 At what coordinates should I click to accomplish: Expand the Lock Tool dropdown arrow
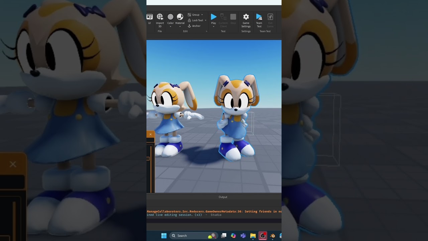[x=205, y=20]
